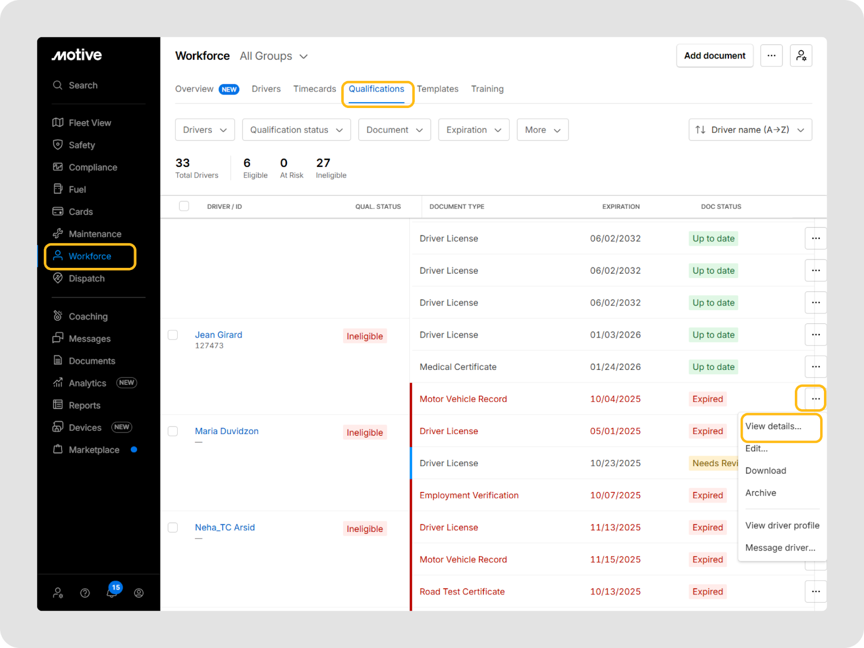This screenshot has height=648, width=864.
Task: Click the user settings icon beside Add document
Action: 801,56
